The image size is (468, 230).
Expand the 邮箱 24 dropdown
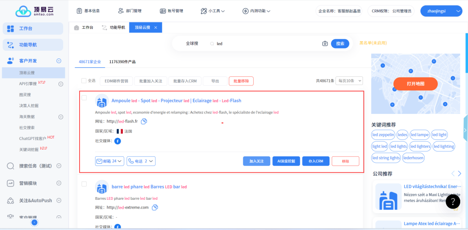pyautogui.click(x=109, y=161)
